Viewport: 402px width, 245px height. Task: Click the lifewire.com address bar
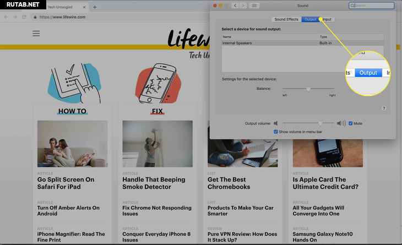point(62,17)
